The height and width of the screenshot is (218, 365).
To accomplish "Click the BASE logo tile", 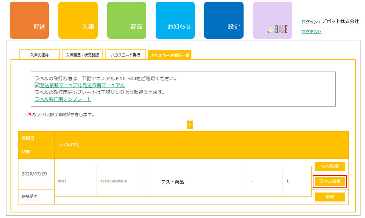I will [272, 21].
